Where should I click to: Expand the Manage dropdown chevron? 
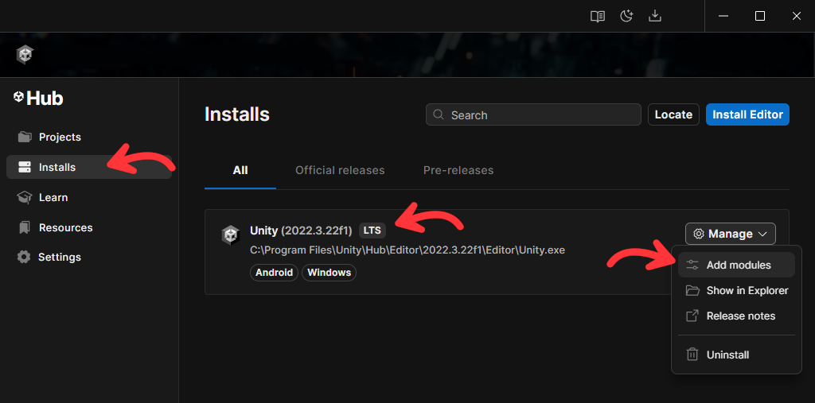(762, 234)
